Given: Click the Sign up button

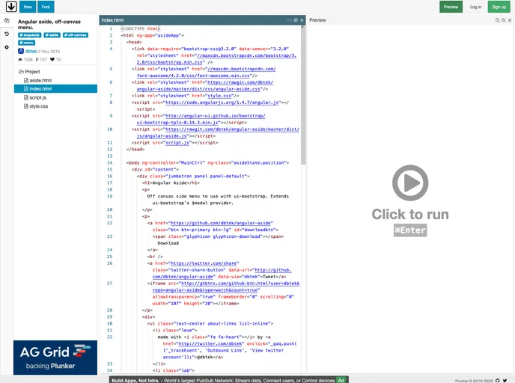Looking at the screenshot, I should pos(499,7).
